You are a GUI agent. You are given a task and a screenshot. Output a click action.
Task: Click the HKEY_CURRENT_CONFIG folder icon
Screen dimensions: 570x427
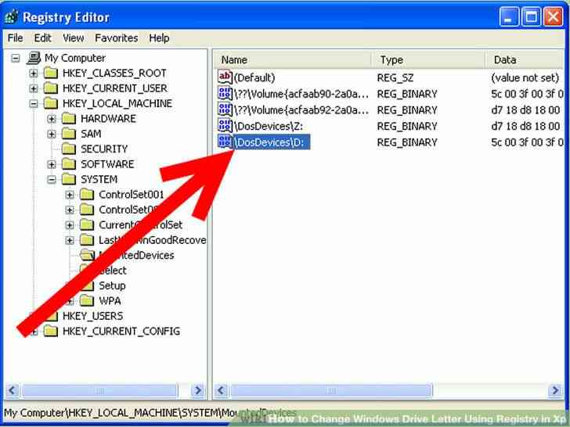51,331
